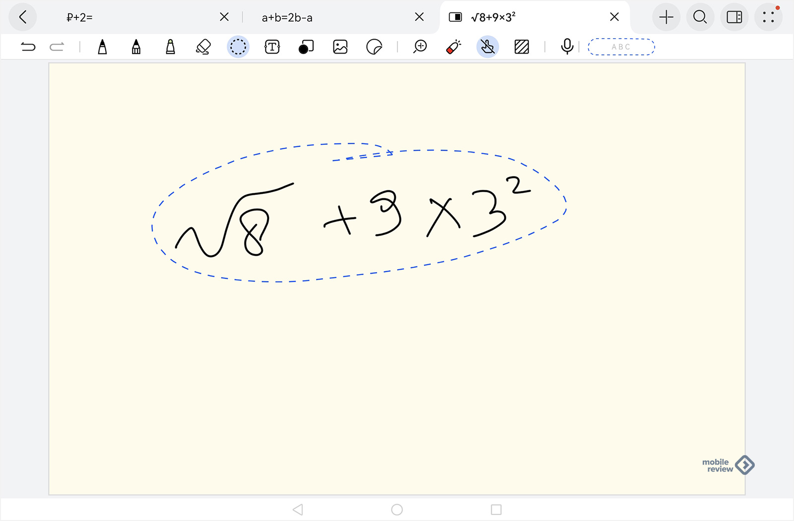Close the √8+9×3² tab

tap(614, 17)
